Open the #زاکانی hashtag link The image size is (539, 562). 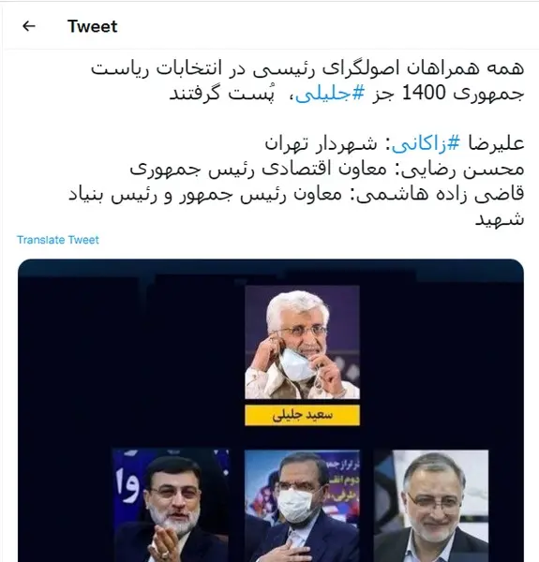[426, 143]
